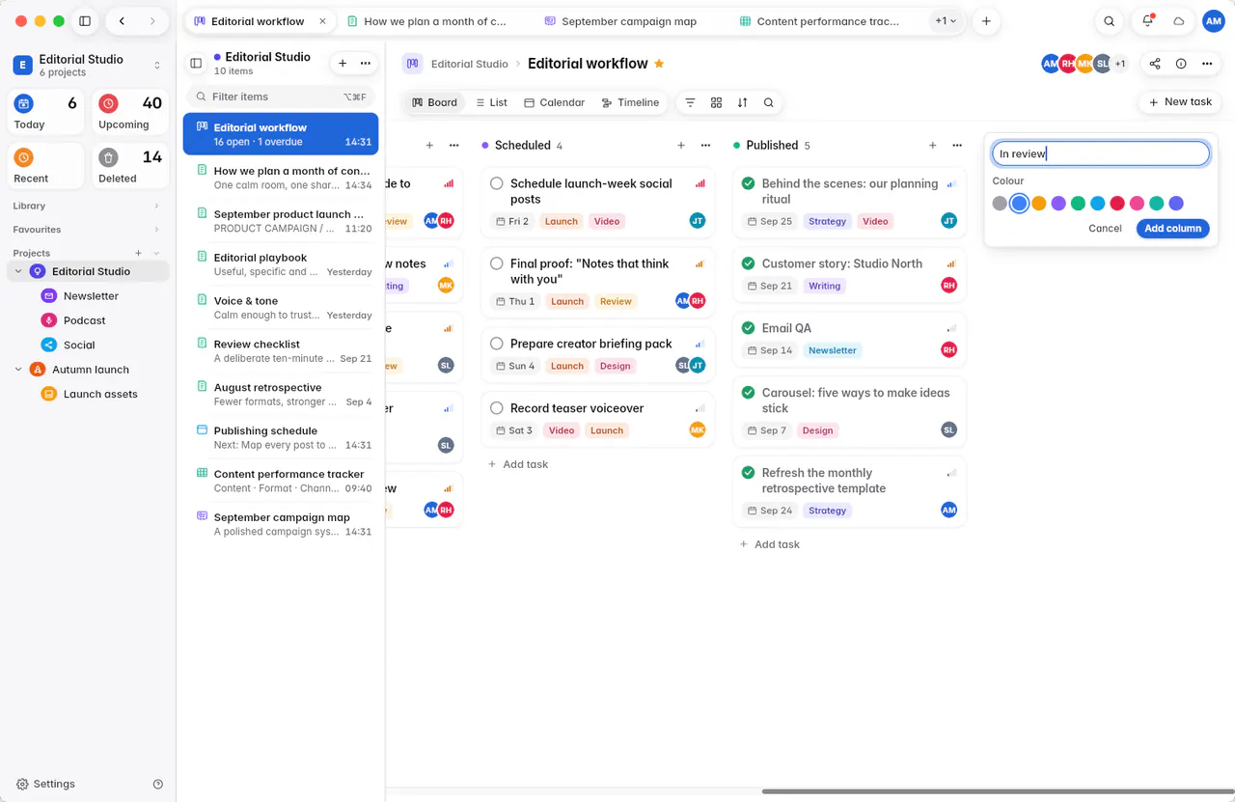Open the "September campaign map" window tab
This screenshot has height=802, width=1235.
point(630,21)
